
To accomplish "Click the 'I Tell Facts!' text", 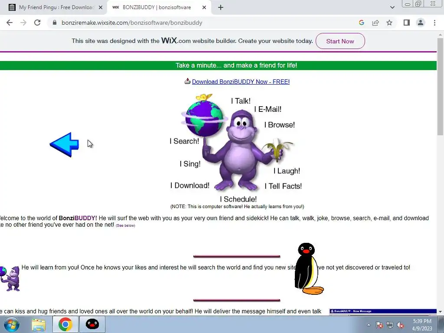I will tap(283, 186).
